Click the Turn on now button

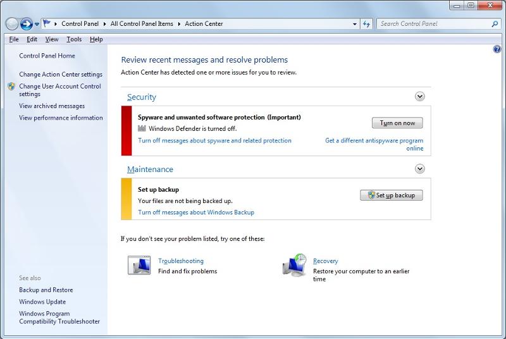[397, 123]
